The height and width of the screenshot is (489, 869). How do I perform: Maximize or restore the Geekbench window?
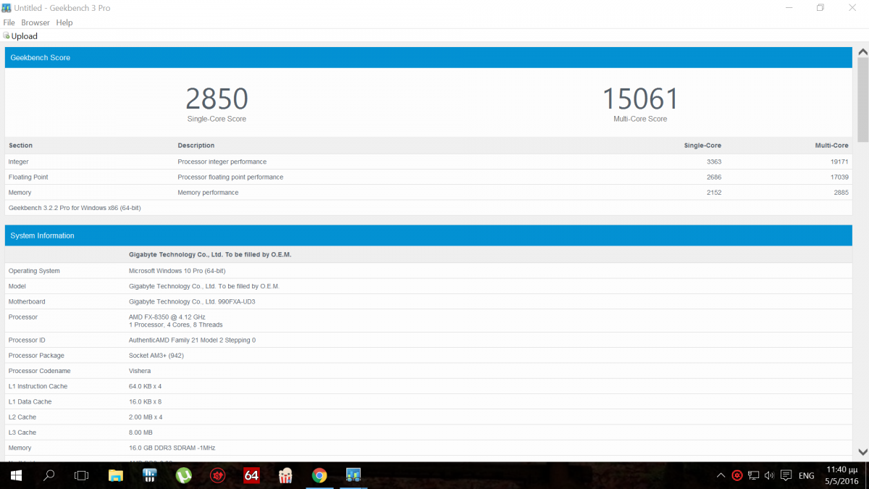pos(820,7)
